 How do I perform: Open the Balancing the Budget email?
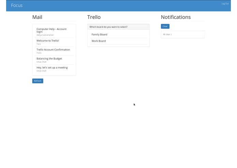click(54, 60)
